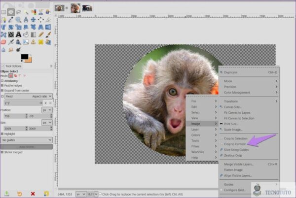The width and height of the screenshot is (296, 198).
Task: Select the Ink tool
Action: coord(18,42)
